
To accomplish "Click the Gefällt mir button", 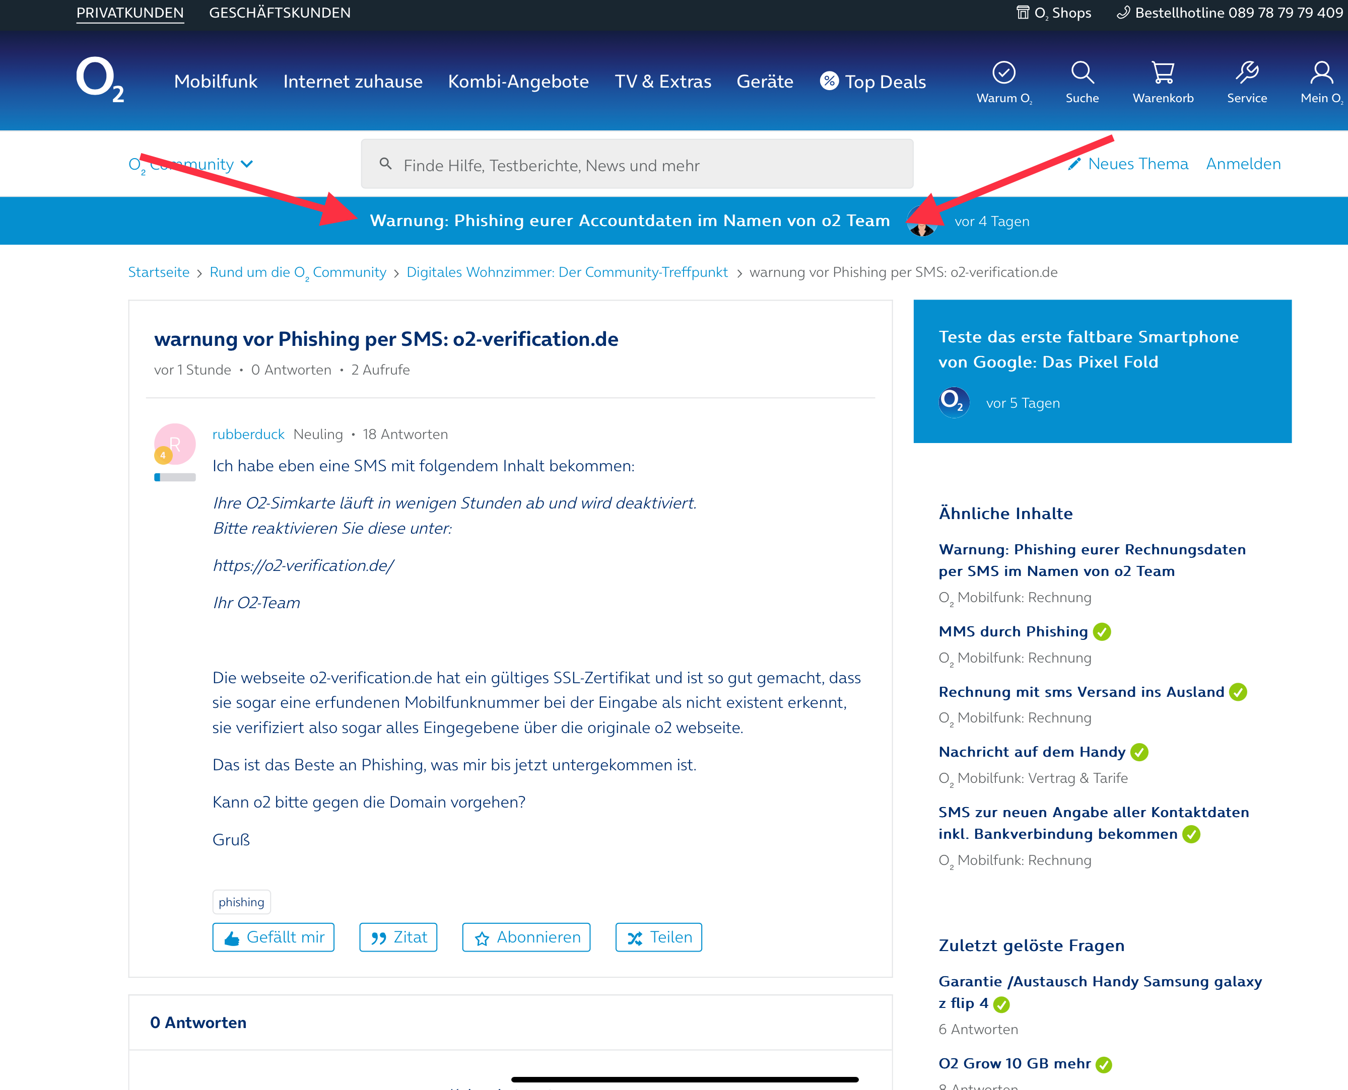I will pos(273,937).
